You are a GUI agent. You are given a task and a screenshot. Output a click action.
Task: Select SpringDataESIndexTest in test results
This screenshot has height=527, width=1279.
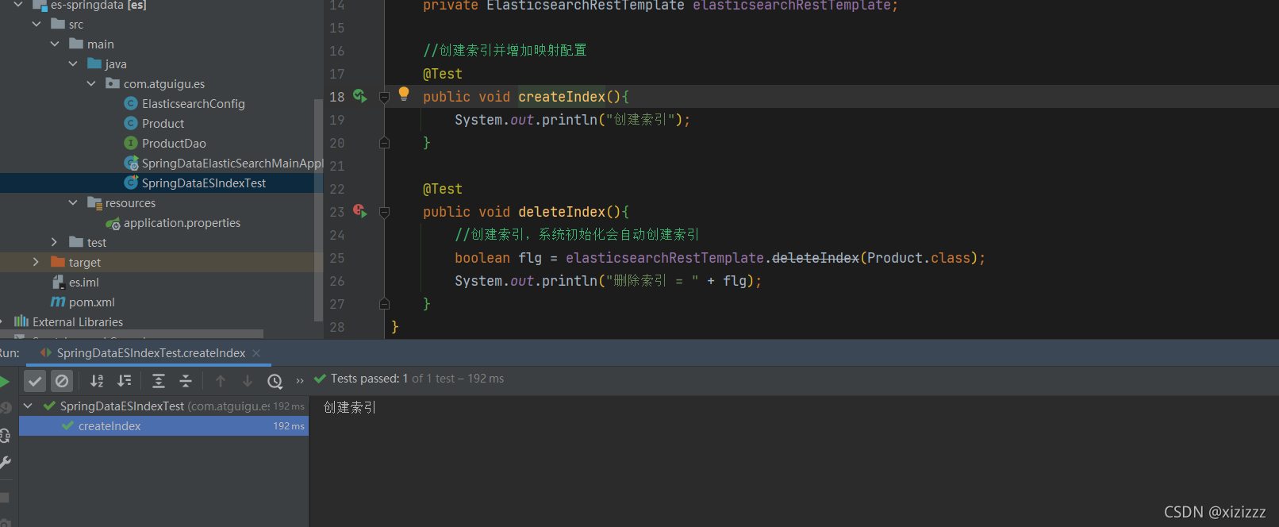coord(163,406)
